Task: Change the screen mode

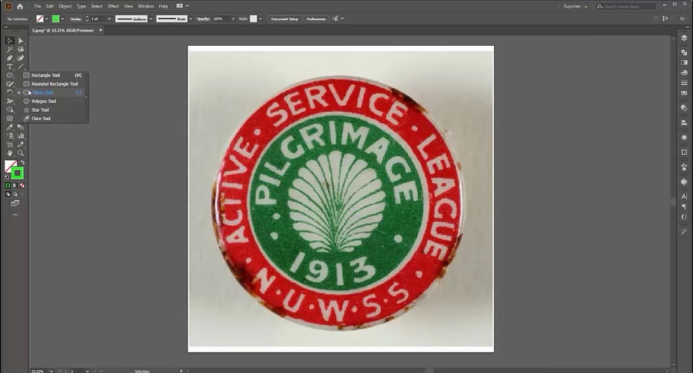Action: click(15, 203)
